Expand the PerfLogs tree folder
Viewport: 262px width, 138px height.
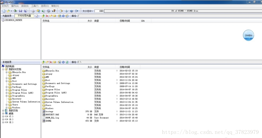6,87
